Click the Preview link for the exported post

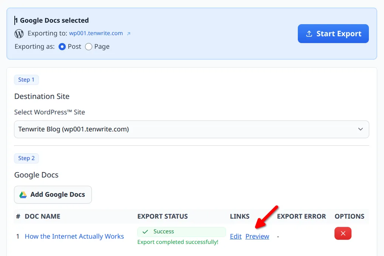point(257,236)
